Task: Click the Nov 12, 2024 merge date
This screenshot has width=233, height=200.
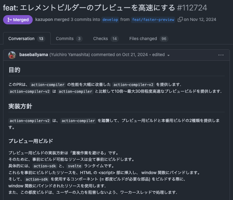Action: click(x=203, y=20)
